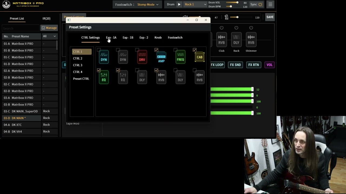
Task: Open the Exp - 2 tab
Action: pyautogui.click(x=144, y=37)
